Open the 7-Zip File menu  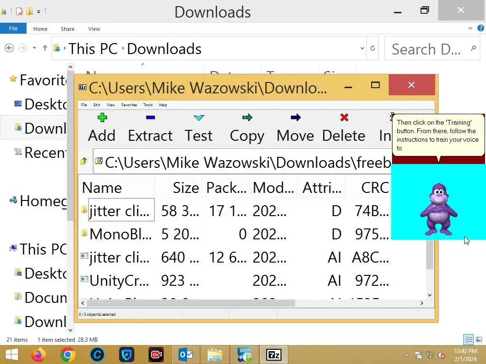[x=84, y=105]
